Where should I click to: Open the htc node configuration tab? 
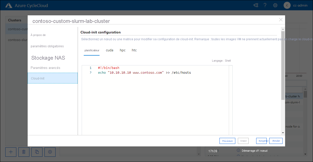(134, 50)
